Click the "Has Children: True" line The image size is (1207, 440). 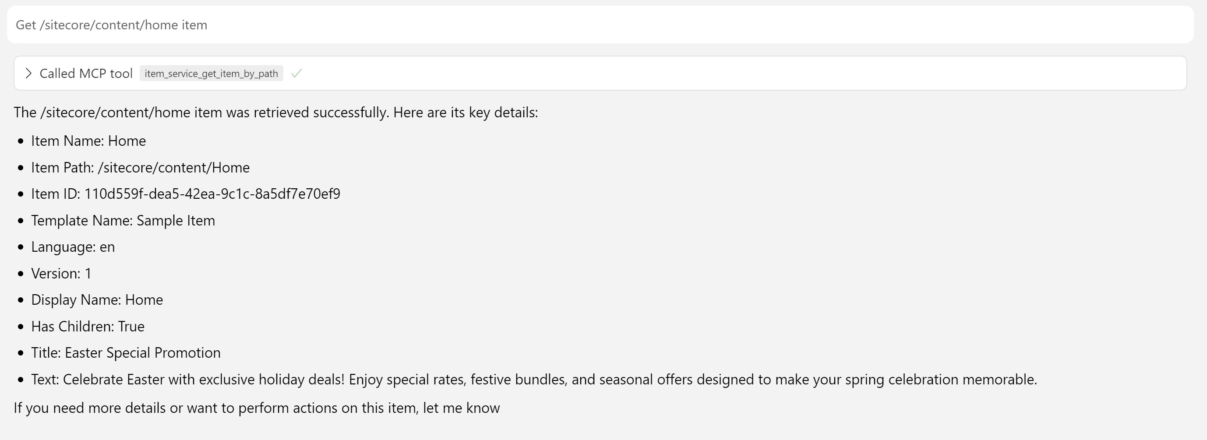(x=88, y=327)
